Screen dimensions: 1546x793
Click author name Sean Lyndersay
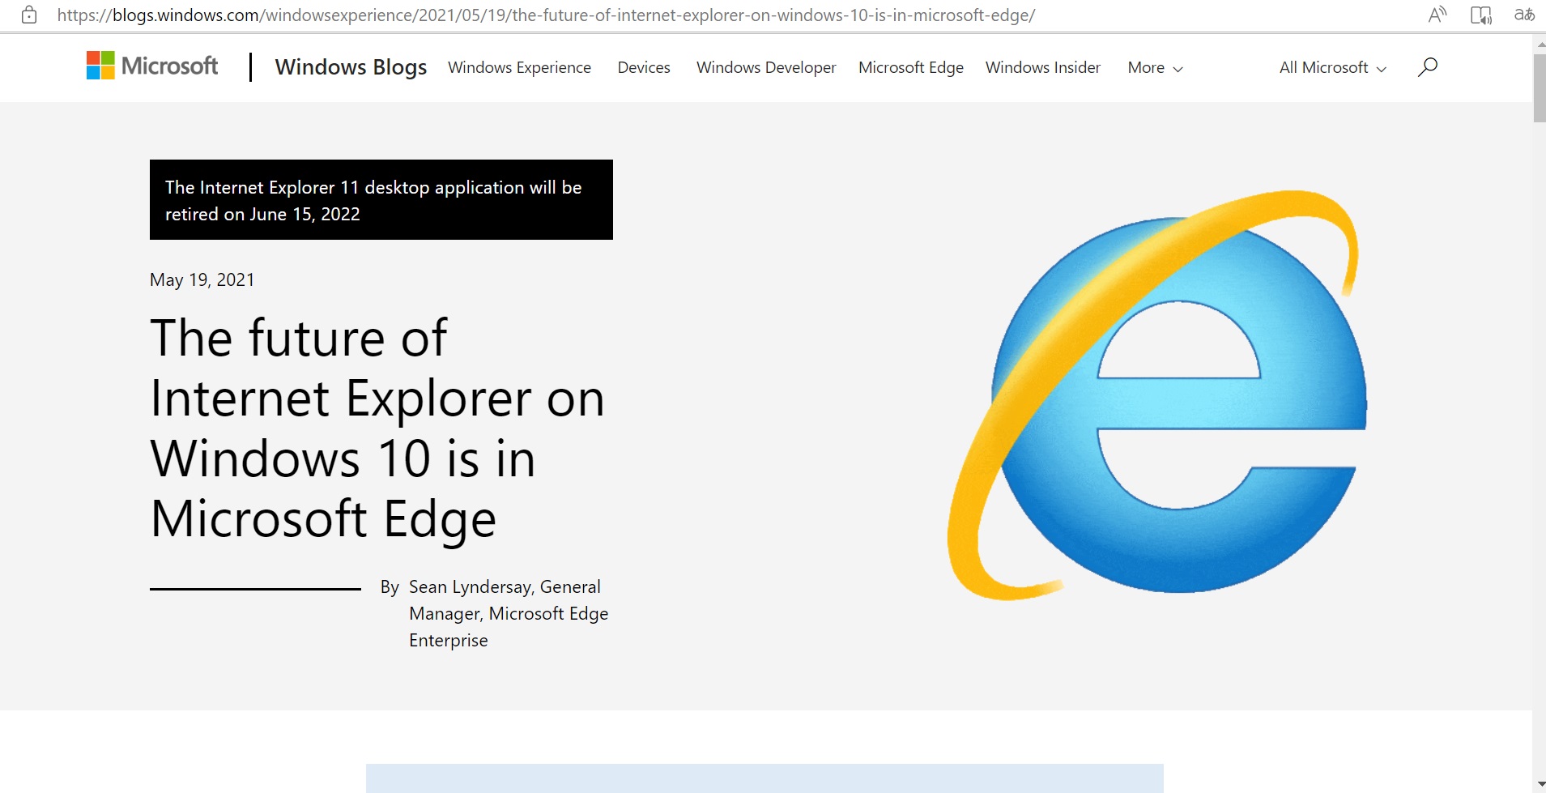470,587
